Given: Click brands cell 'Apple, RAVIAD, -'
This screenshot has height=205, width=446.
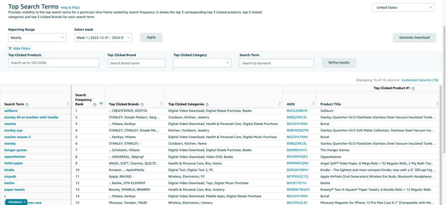Looking at the screenshot, I should click(122, 176).
